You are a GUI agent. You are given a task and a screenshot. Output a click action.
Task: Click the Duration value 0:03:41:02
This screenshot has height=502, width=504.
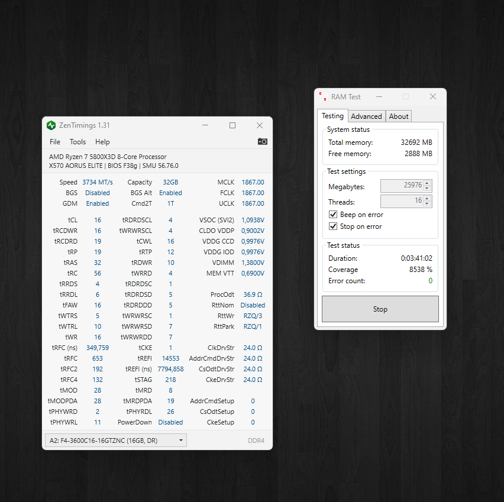pyautogui.click(x=416, y=258)
